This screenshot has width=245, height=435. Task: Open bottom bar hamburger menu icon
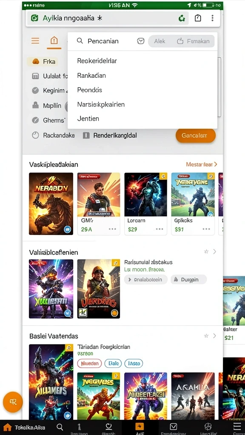click(x=237, y=427)
